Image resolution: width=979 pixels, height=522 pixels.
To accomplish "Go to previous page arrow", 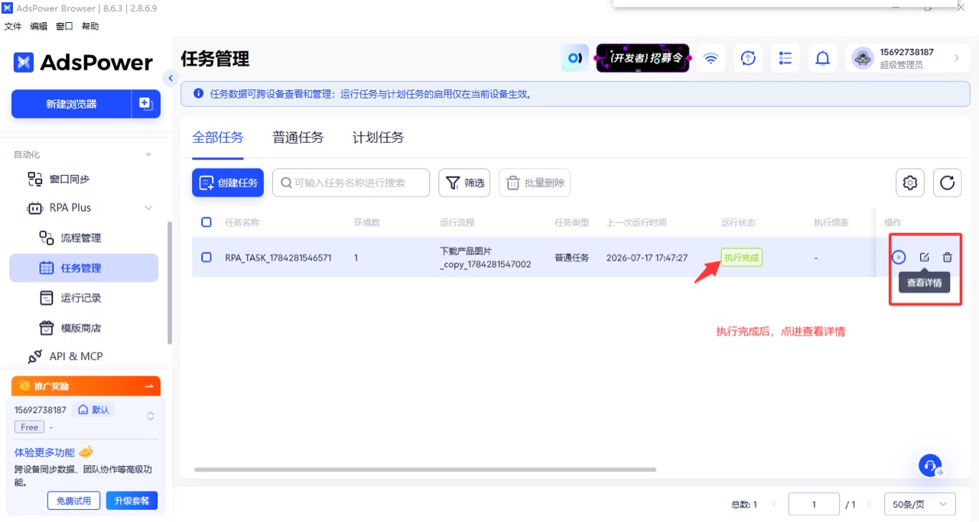I will pyautogui.click(x=774, y=504).
